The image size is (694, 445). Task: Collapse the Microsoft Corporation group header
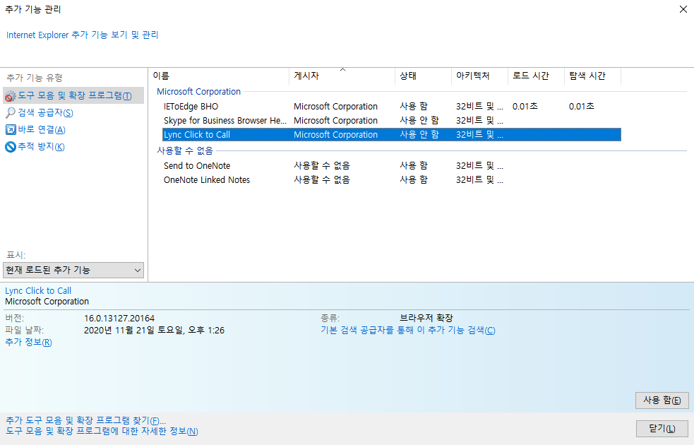click(198, 92)
